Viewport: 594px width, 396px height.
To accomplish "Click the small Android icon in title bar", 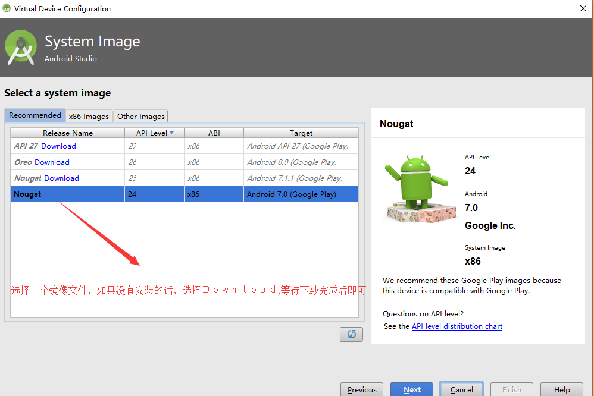I will [x=7, y=8].
